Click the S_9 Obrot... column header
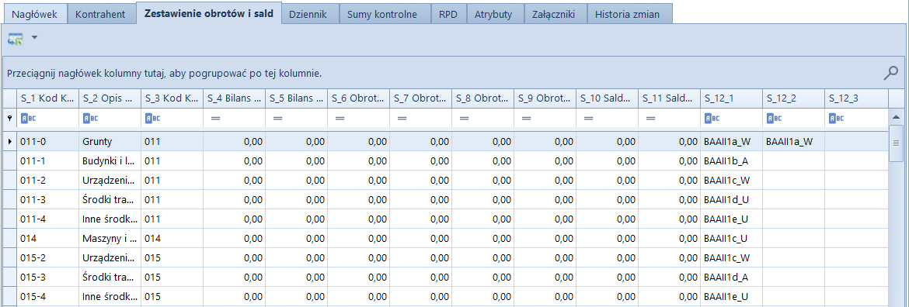Image resolution: width=909 pixels, height=307 pixels. click(545, 98)
